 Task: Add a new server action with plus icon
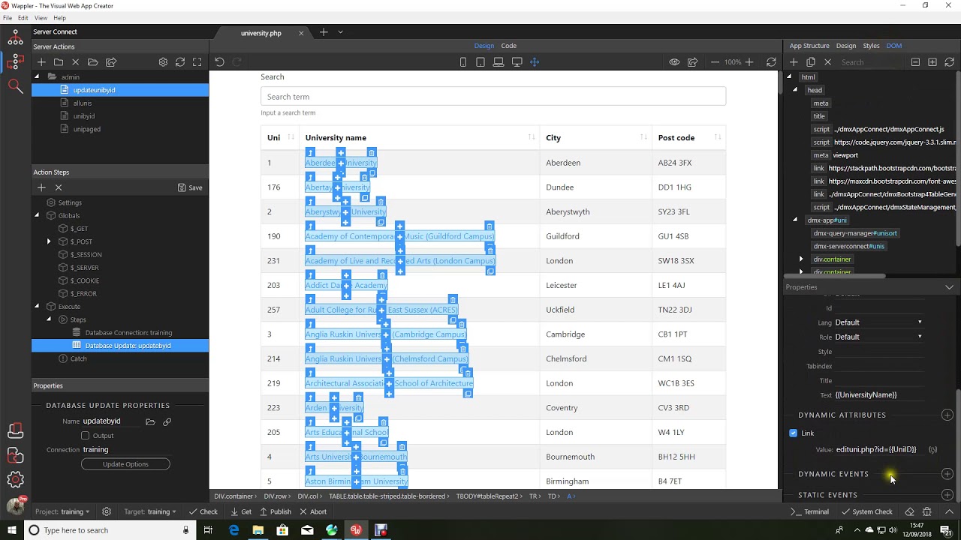[x=41, y=62]
